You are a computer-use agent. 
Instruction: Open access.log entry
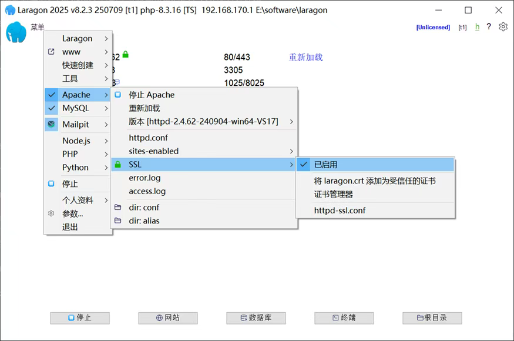point(147,191)
